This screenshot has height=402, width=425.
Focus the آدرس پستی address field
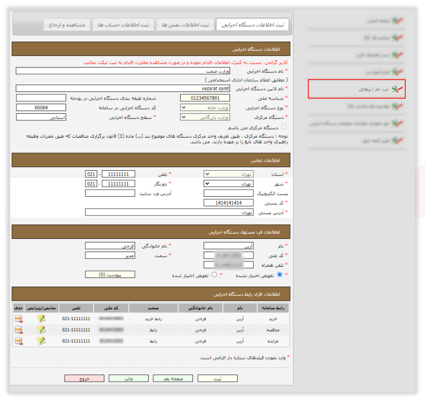[x=169, y=212]
